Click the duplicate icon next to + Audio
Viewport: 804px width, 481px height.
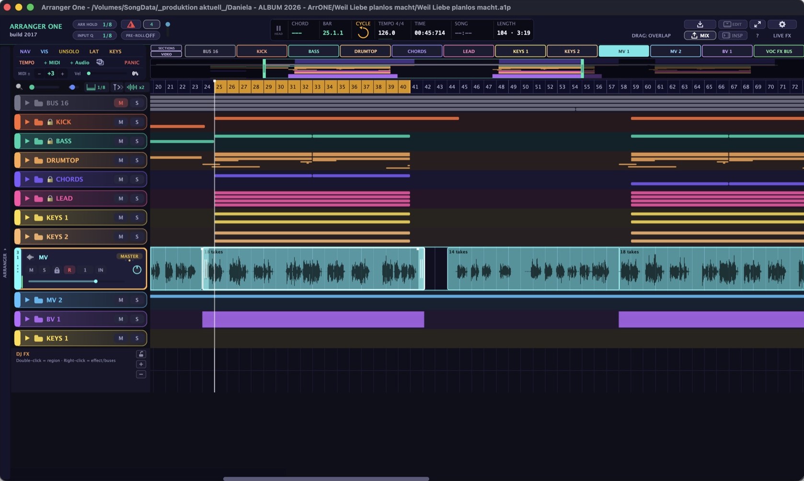click(100, 62)
